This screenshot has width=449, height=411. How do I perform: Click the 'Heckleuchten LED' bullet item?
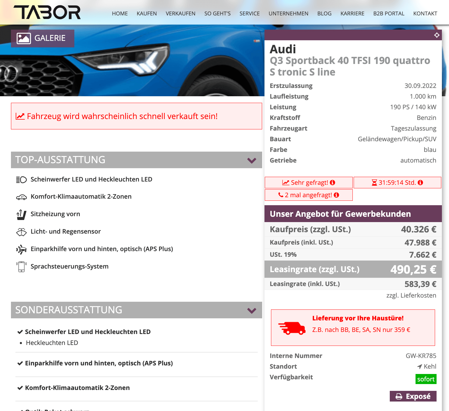tap(52, 343)
